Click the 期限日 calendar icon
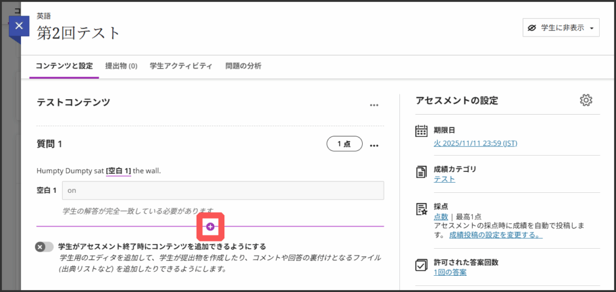 (421, 131)
